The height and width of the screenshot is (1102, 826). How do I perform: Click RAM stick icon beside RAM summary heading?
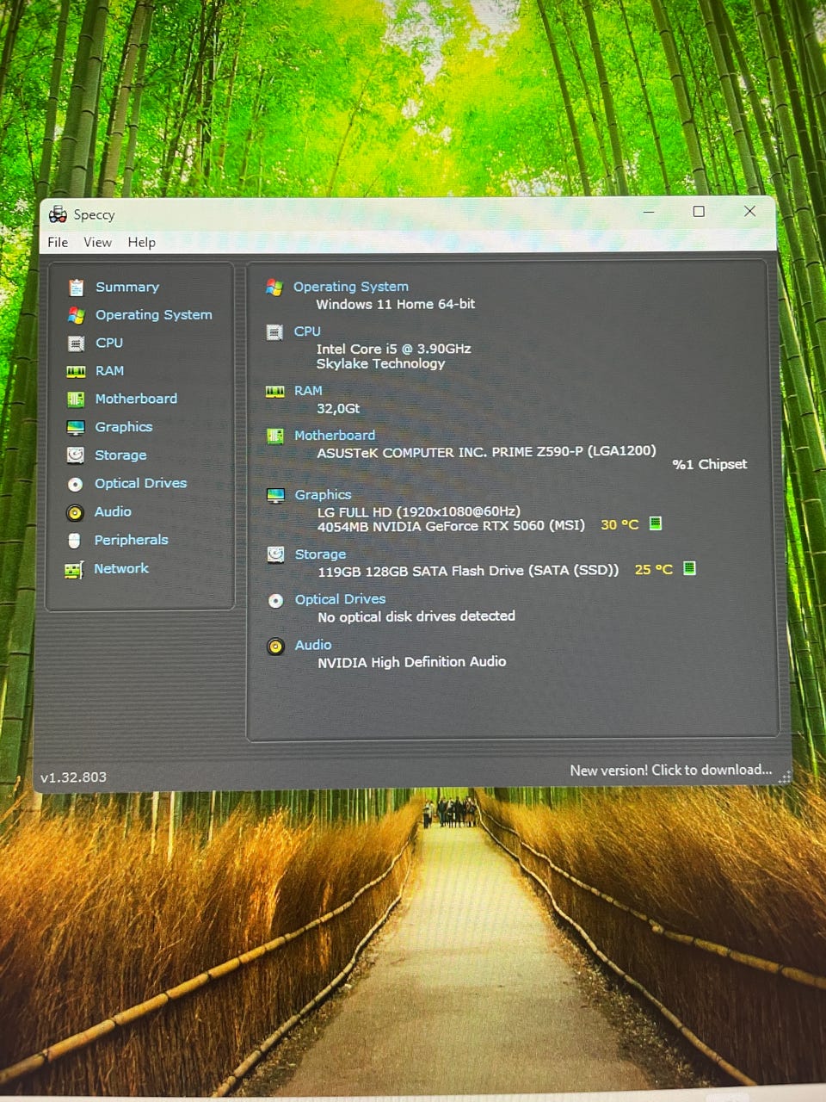tap(275, 392)
